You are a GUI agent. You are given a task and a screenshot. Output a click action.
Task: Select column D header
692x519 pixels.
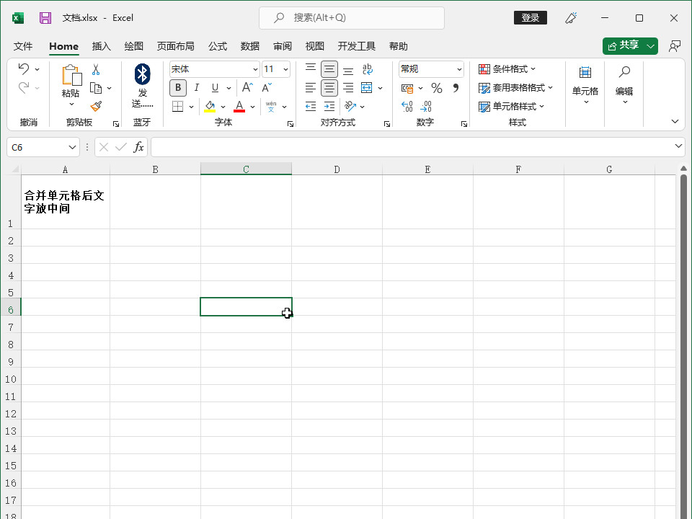coord(337,169)
